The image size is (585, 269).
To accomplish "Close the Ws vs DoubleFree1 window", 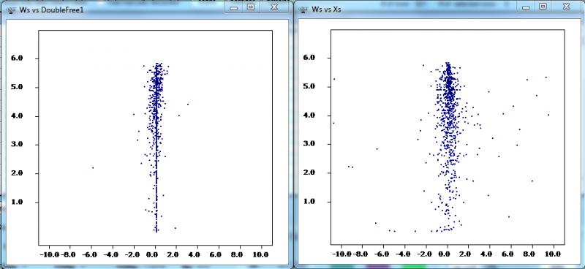I will click(x=273, y=7).
